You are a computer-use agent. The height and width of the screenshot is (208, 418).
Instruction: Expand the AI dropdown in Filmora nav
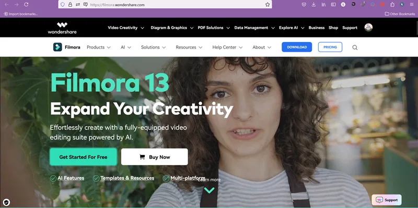(126, 47)
